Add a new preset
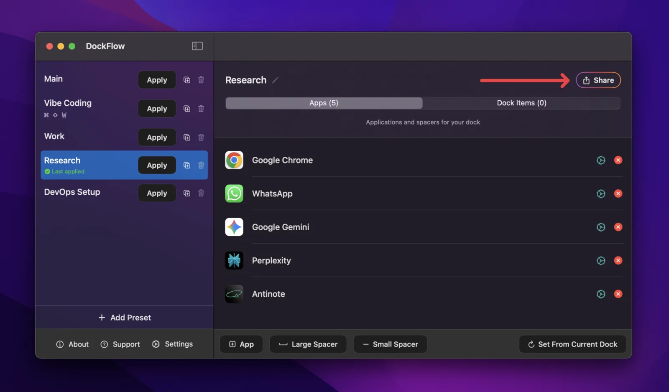The height and width of the screenshot is (392, 669). (125, 318)
